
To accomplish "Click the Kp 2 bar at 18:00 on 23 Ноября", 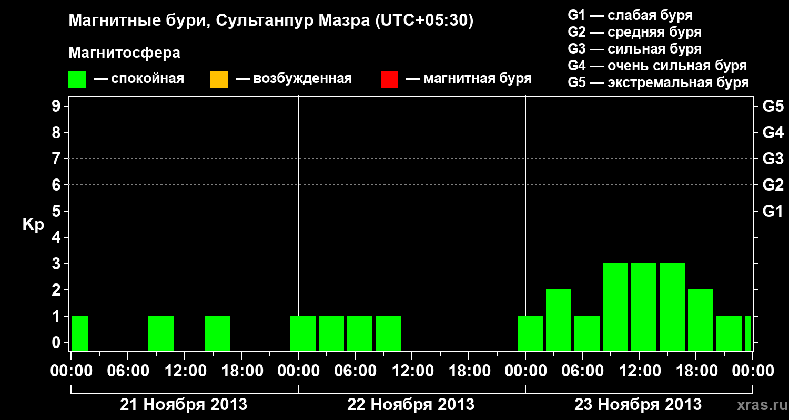I will tap(701, 320).
